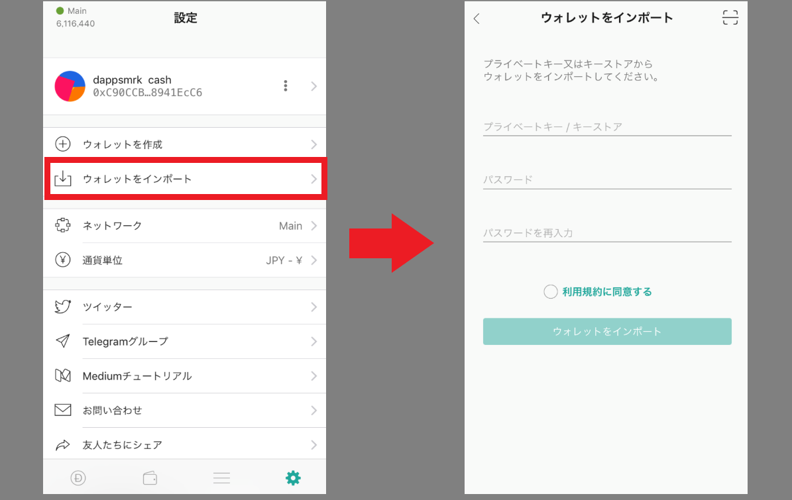Screen dimensions: 792x500
Task: Select the 通貨単位 menu entry
Action: pos(184,260)
